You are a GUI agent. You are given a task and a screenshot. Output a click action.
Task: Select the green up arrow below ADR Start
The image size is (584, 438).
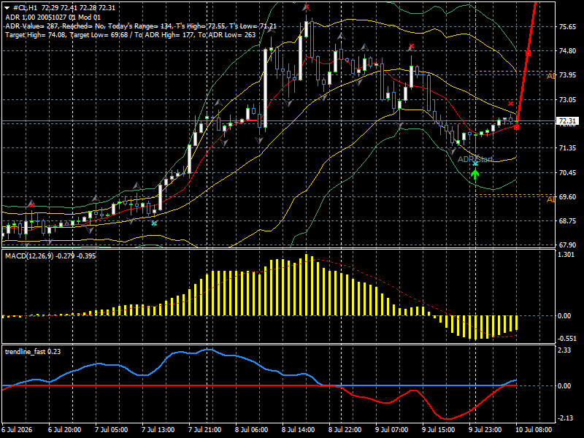tap(475, 174)
